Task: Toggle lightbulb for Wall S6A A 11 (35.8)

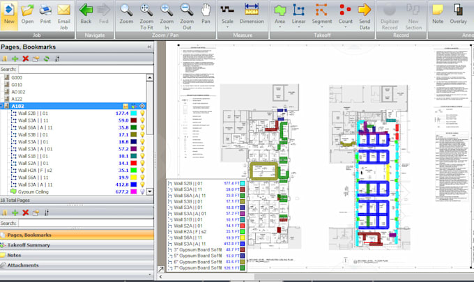Action: [x=142, y=127]
